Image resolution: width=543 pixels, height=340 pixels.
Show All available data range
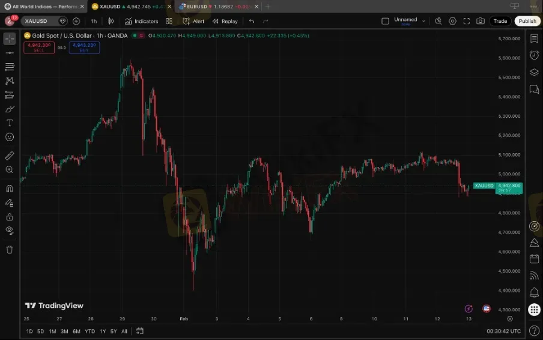pyautogui.click(x=124, y=332)
